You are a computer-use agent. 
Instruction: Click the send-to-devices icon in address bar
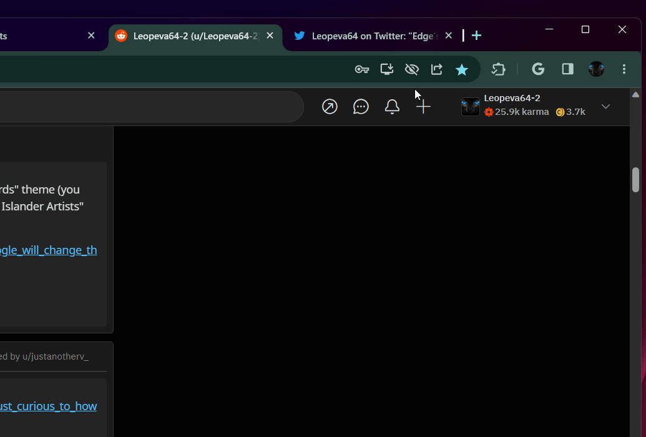tap(386, 69)
